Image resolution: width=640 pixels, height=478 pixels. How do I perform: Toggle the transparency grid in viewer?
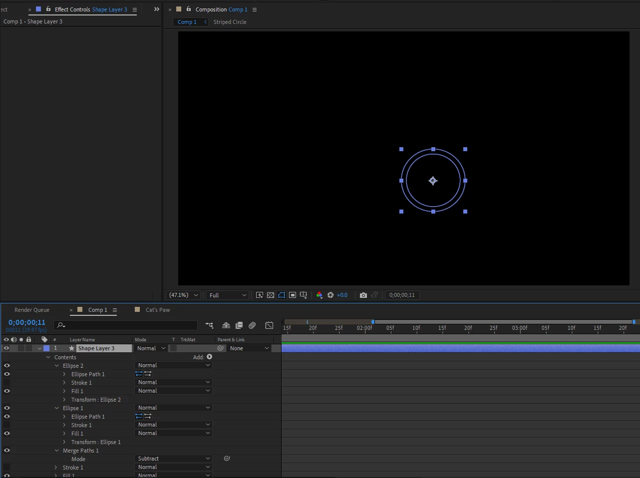point(271,295)
